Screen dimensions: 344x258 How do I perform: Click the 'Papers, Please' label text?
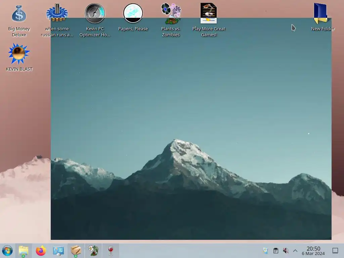click(133, 29)
